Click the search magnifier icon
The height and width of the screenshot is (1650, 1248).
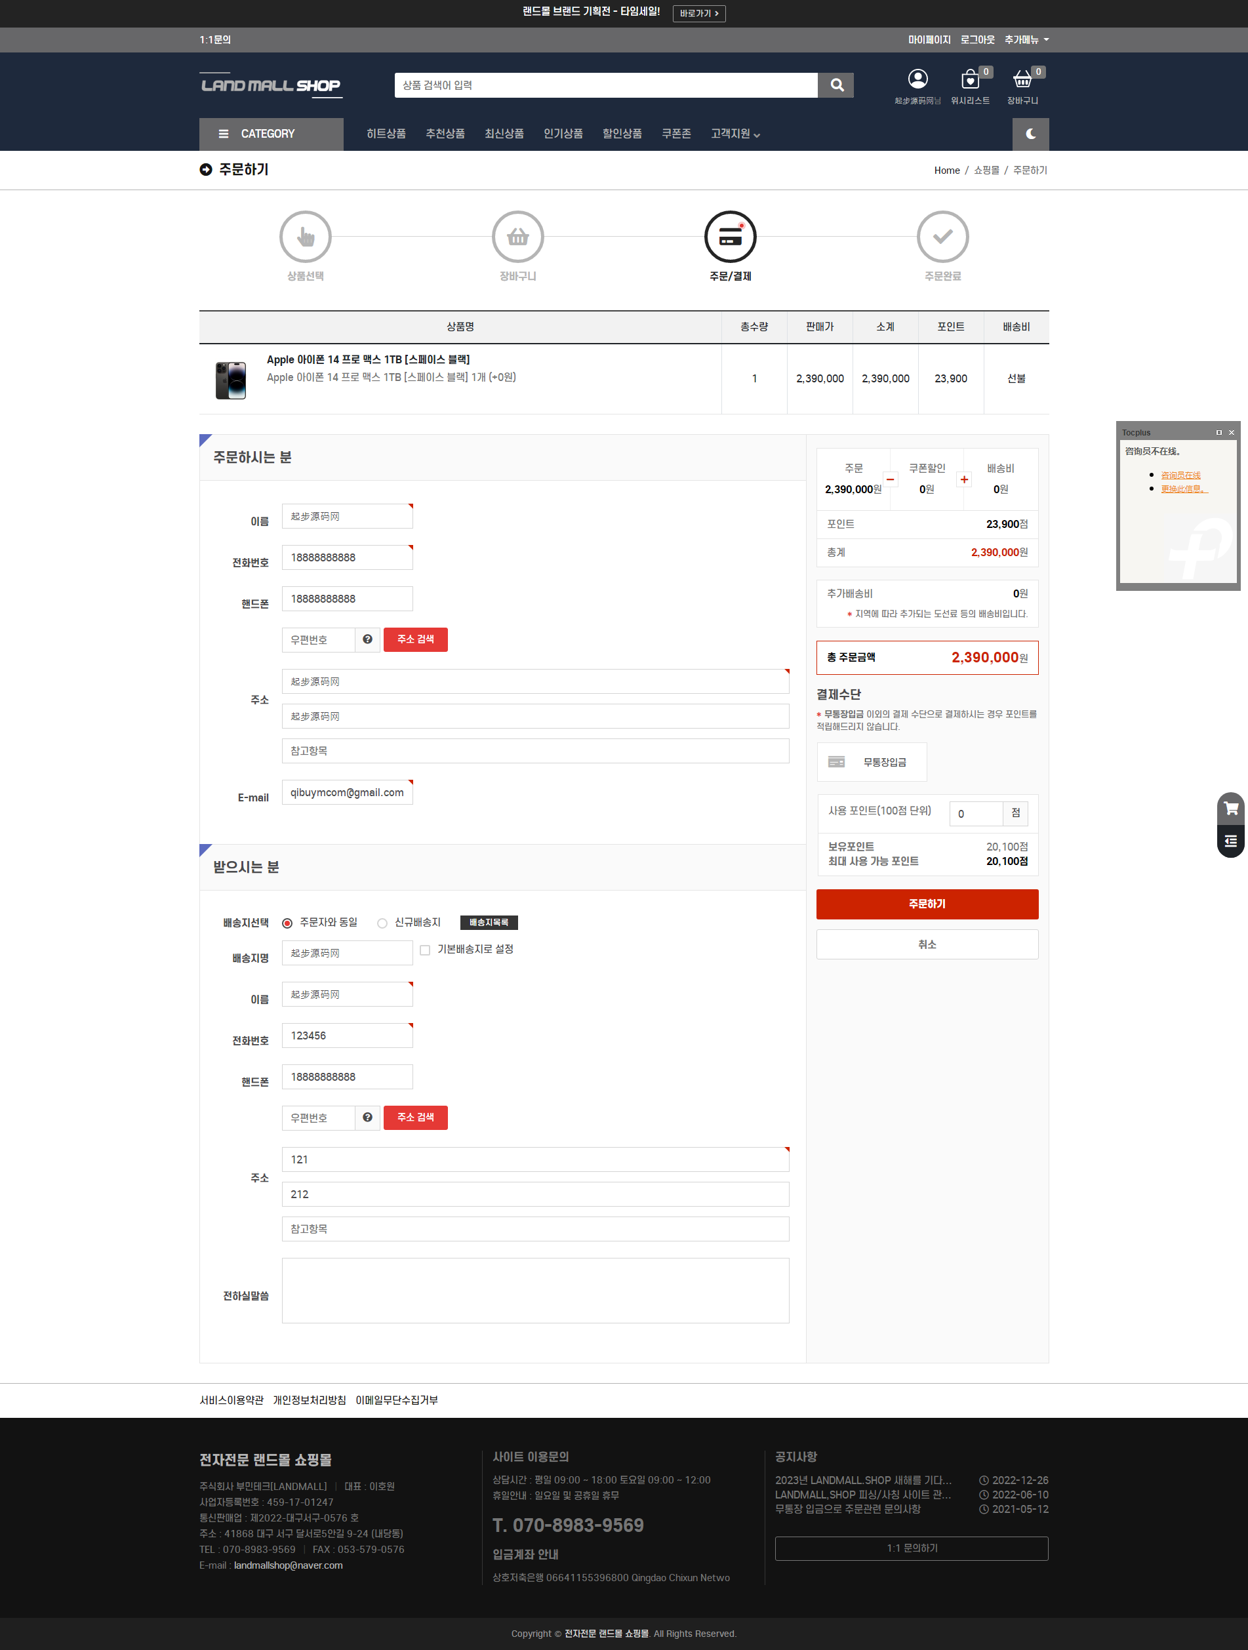836,85
